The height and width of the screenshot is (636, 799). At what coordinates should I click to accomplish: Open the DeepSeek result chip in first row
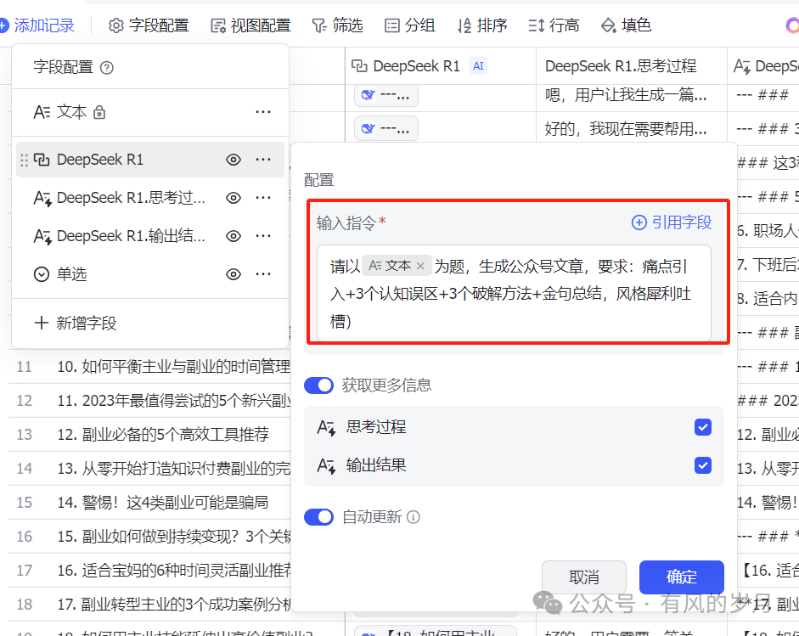tap(386, 95)
